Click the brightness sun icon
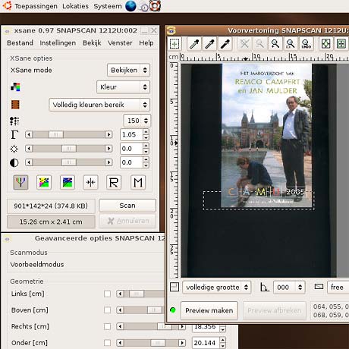The image size is (349, 349). pos(14,149)
